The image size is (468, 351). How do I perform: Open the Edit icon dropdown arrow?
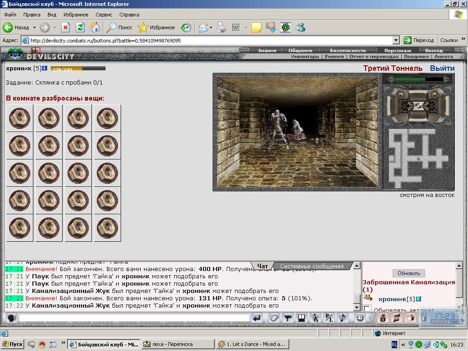click(246, 27)
